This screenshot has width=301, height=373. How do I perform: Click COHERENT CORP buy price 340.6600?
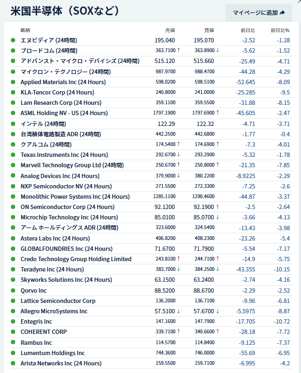click(204, 332)
